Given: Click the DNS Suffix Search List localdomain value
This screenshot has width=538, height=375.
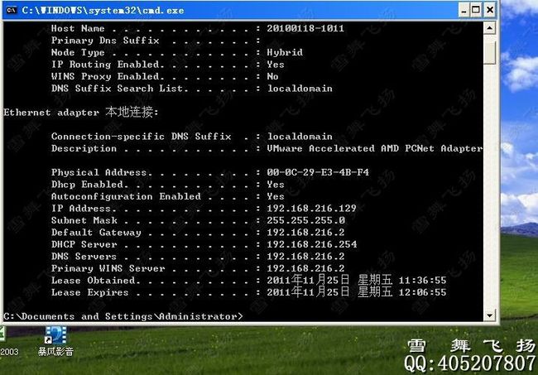Looking at the screenshot, I should (x=300, y=89).
